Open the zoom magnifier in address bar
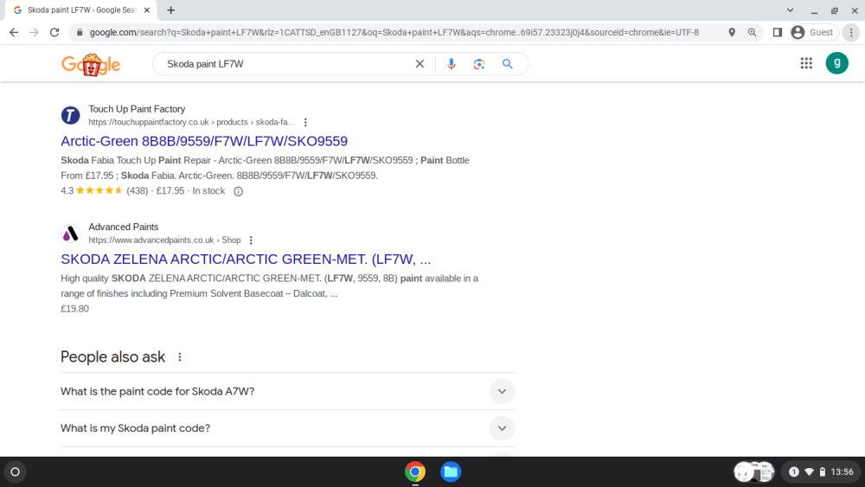The width and height of the screenshot is (865, 487). (752, 33)
